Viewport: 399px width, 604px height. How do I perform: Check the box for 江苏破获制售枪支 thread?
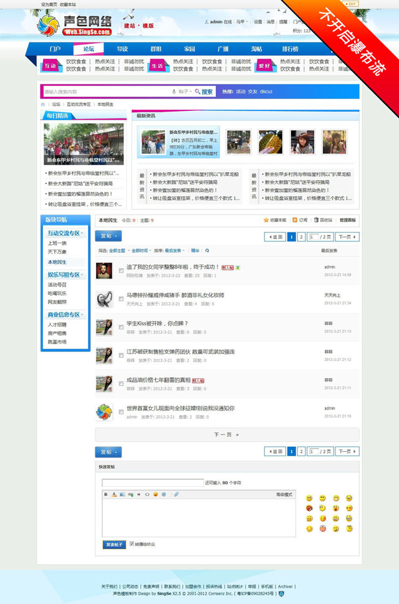[x=121, y=355]
